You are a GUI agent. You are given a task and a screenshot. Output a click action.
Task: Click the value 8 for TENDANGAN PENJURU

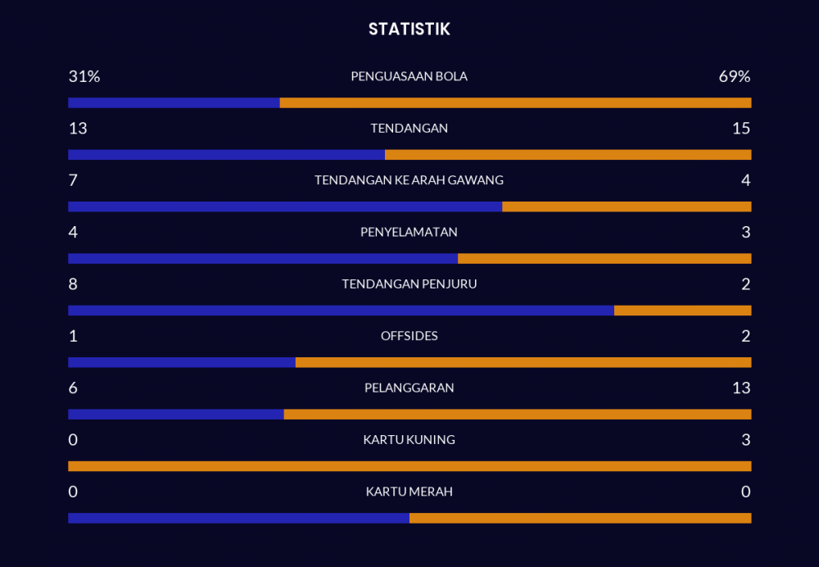click(x=73, y=284)
